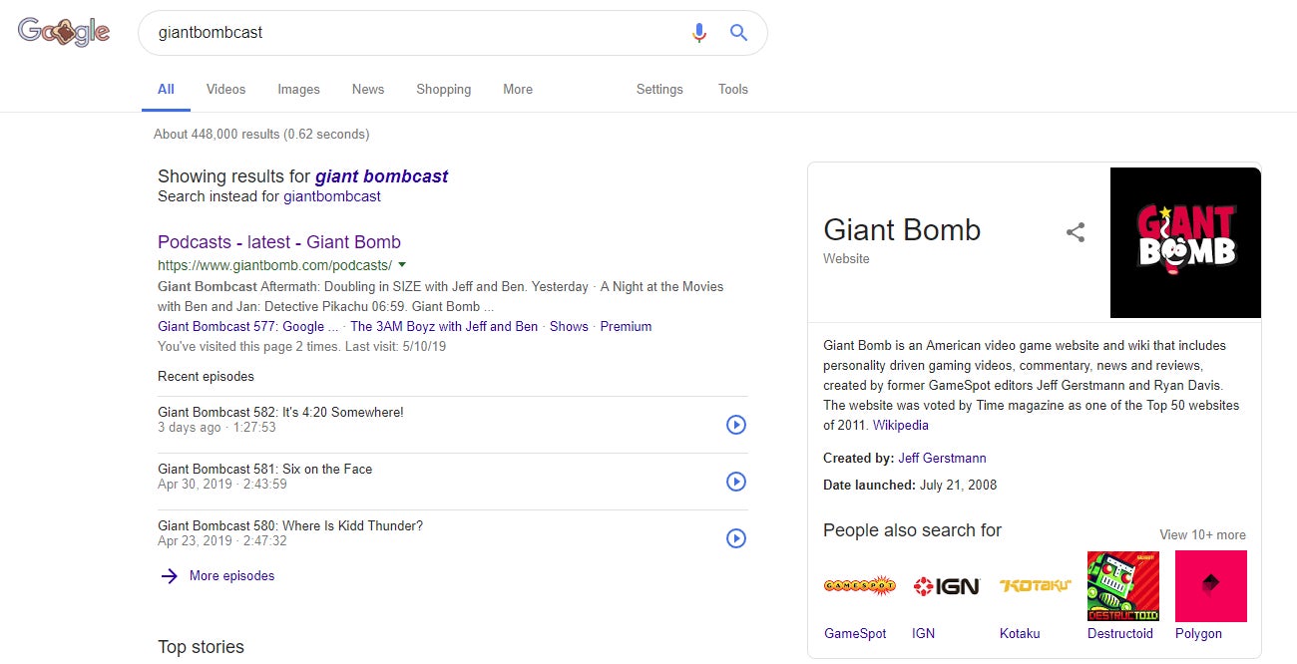Play Giant Bombcast 582 episode
Viewport: 1297px width, 664px height.
click(735, 425)
